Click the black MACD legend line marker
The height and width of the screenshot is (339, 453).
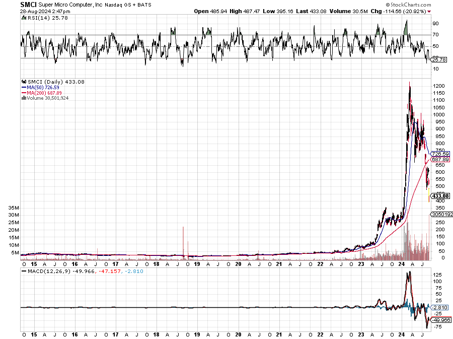coord(24,271)
